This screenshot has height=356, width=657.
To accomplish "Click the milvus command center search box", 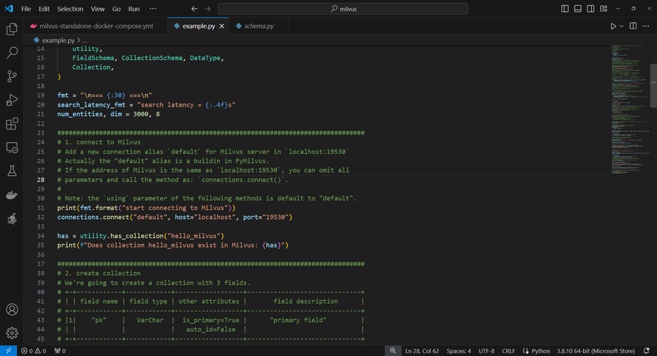I will (x=343, y=9).
